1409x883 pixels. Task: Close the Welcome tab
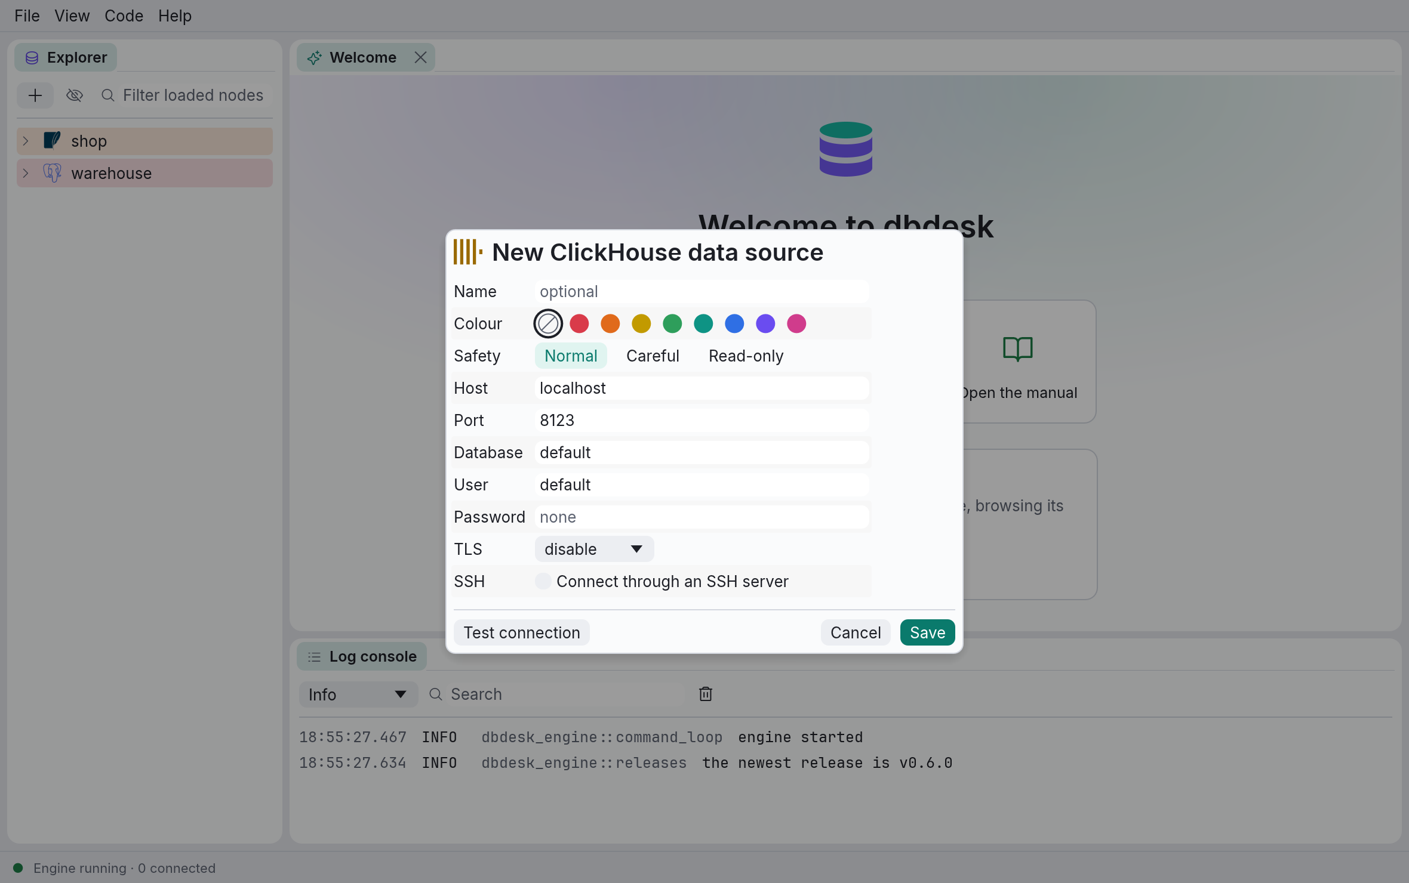420,57
